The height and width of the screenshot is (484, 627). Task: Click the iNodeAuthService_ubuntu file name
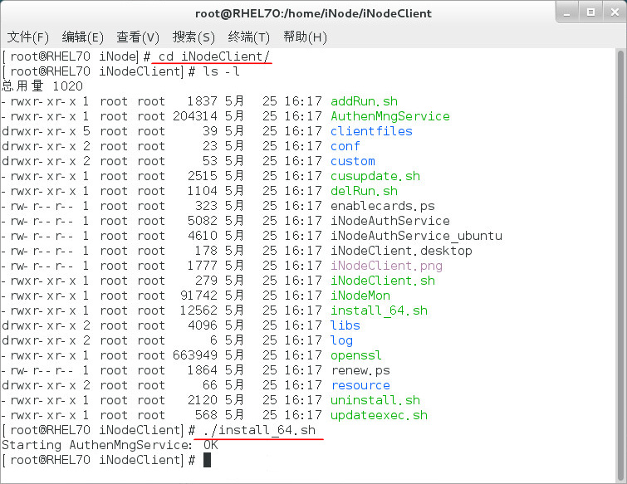(416, 236)
